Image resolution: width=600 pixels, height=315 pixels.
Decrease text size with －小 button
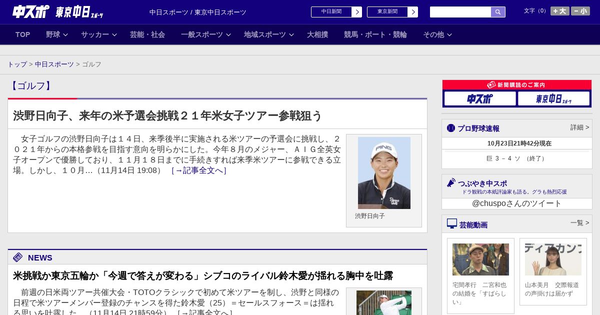580,11
